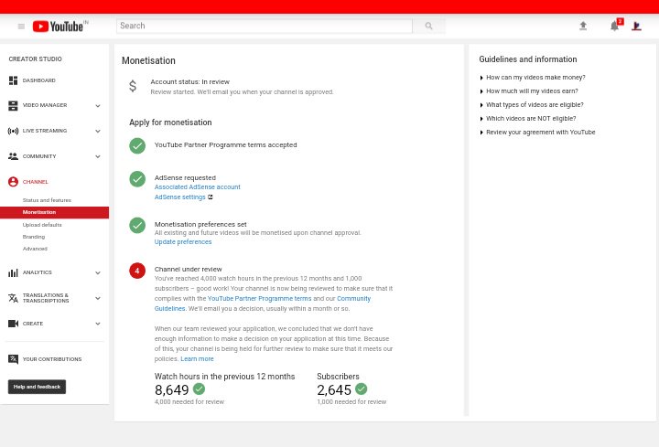Click the 'Guidelines and information' heading
Screen dimensions: 659x447
click(528, 59)
